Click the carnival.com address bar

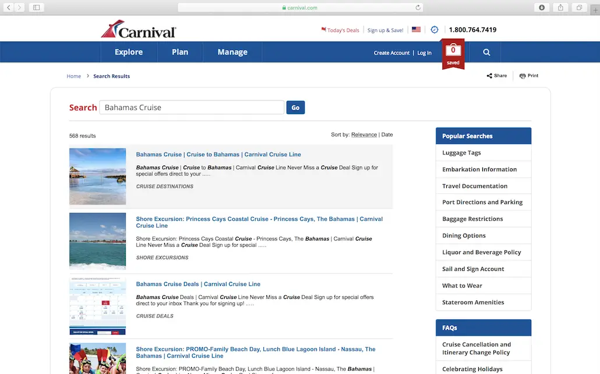click(x=300, y=7)
